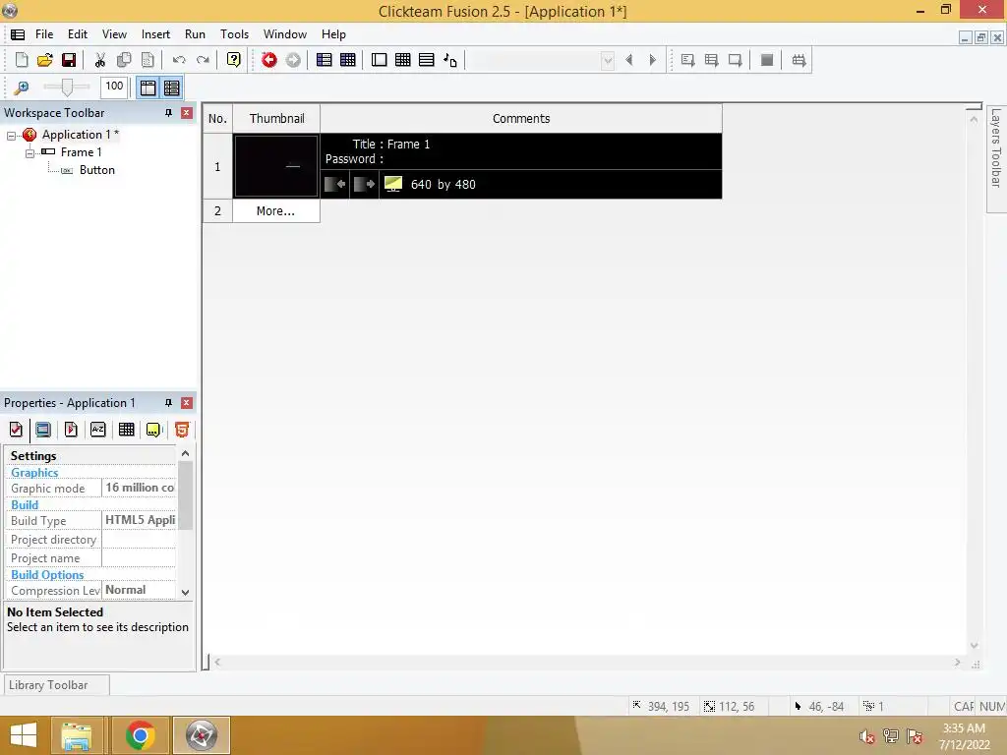Click the zoom magnifier icon

point(22,87)
